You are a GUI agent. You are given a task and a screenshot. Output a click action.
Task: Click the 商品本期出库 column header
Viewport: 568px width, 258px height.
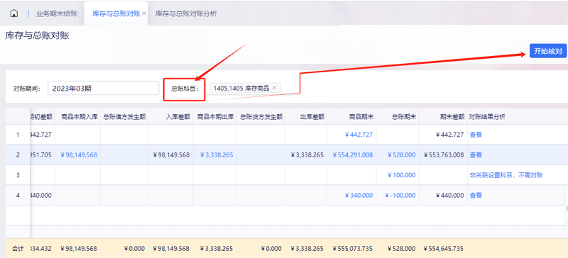coord(215,116)
